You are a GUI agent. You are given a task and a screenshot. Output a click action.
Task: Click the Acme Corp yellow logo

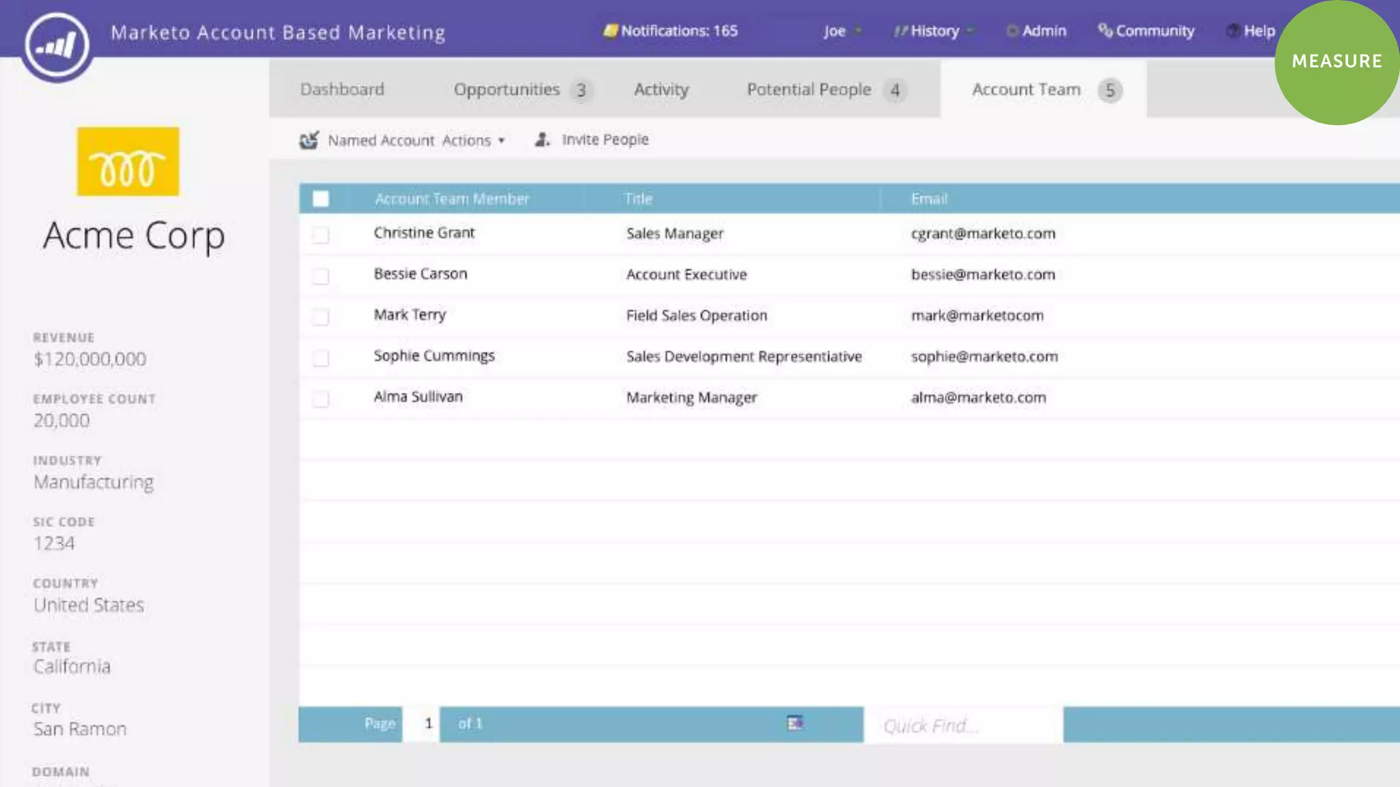click(128, 161)
